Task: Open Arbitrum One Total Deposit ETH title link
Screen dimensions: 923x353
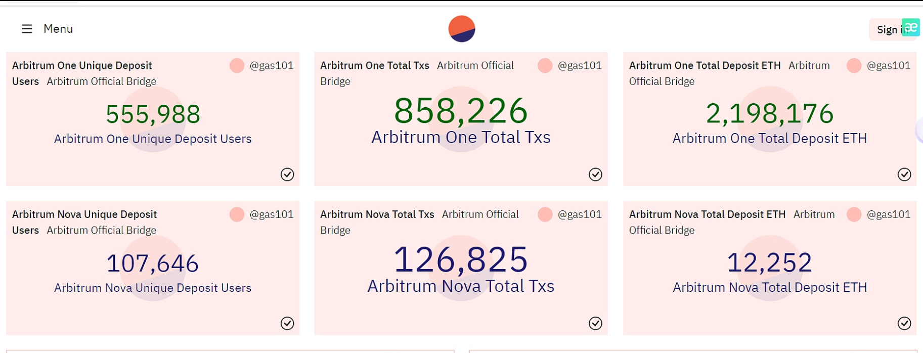Action: tap(705, 66)
